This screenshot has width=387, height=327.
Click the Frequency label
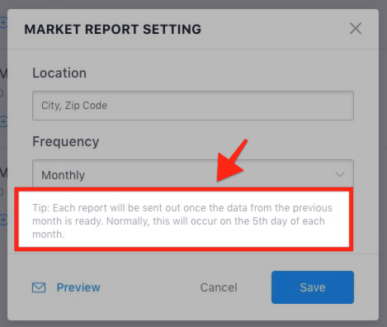click(x=66, y=142)
